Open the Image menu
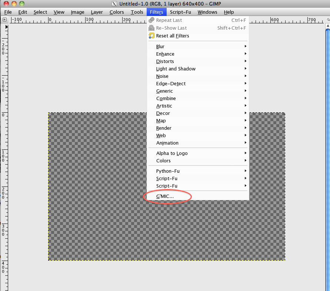 (77, 12)
